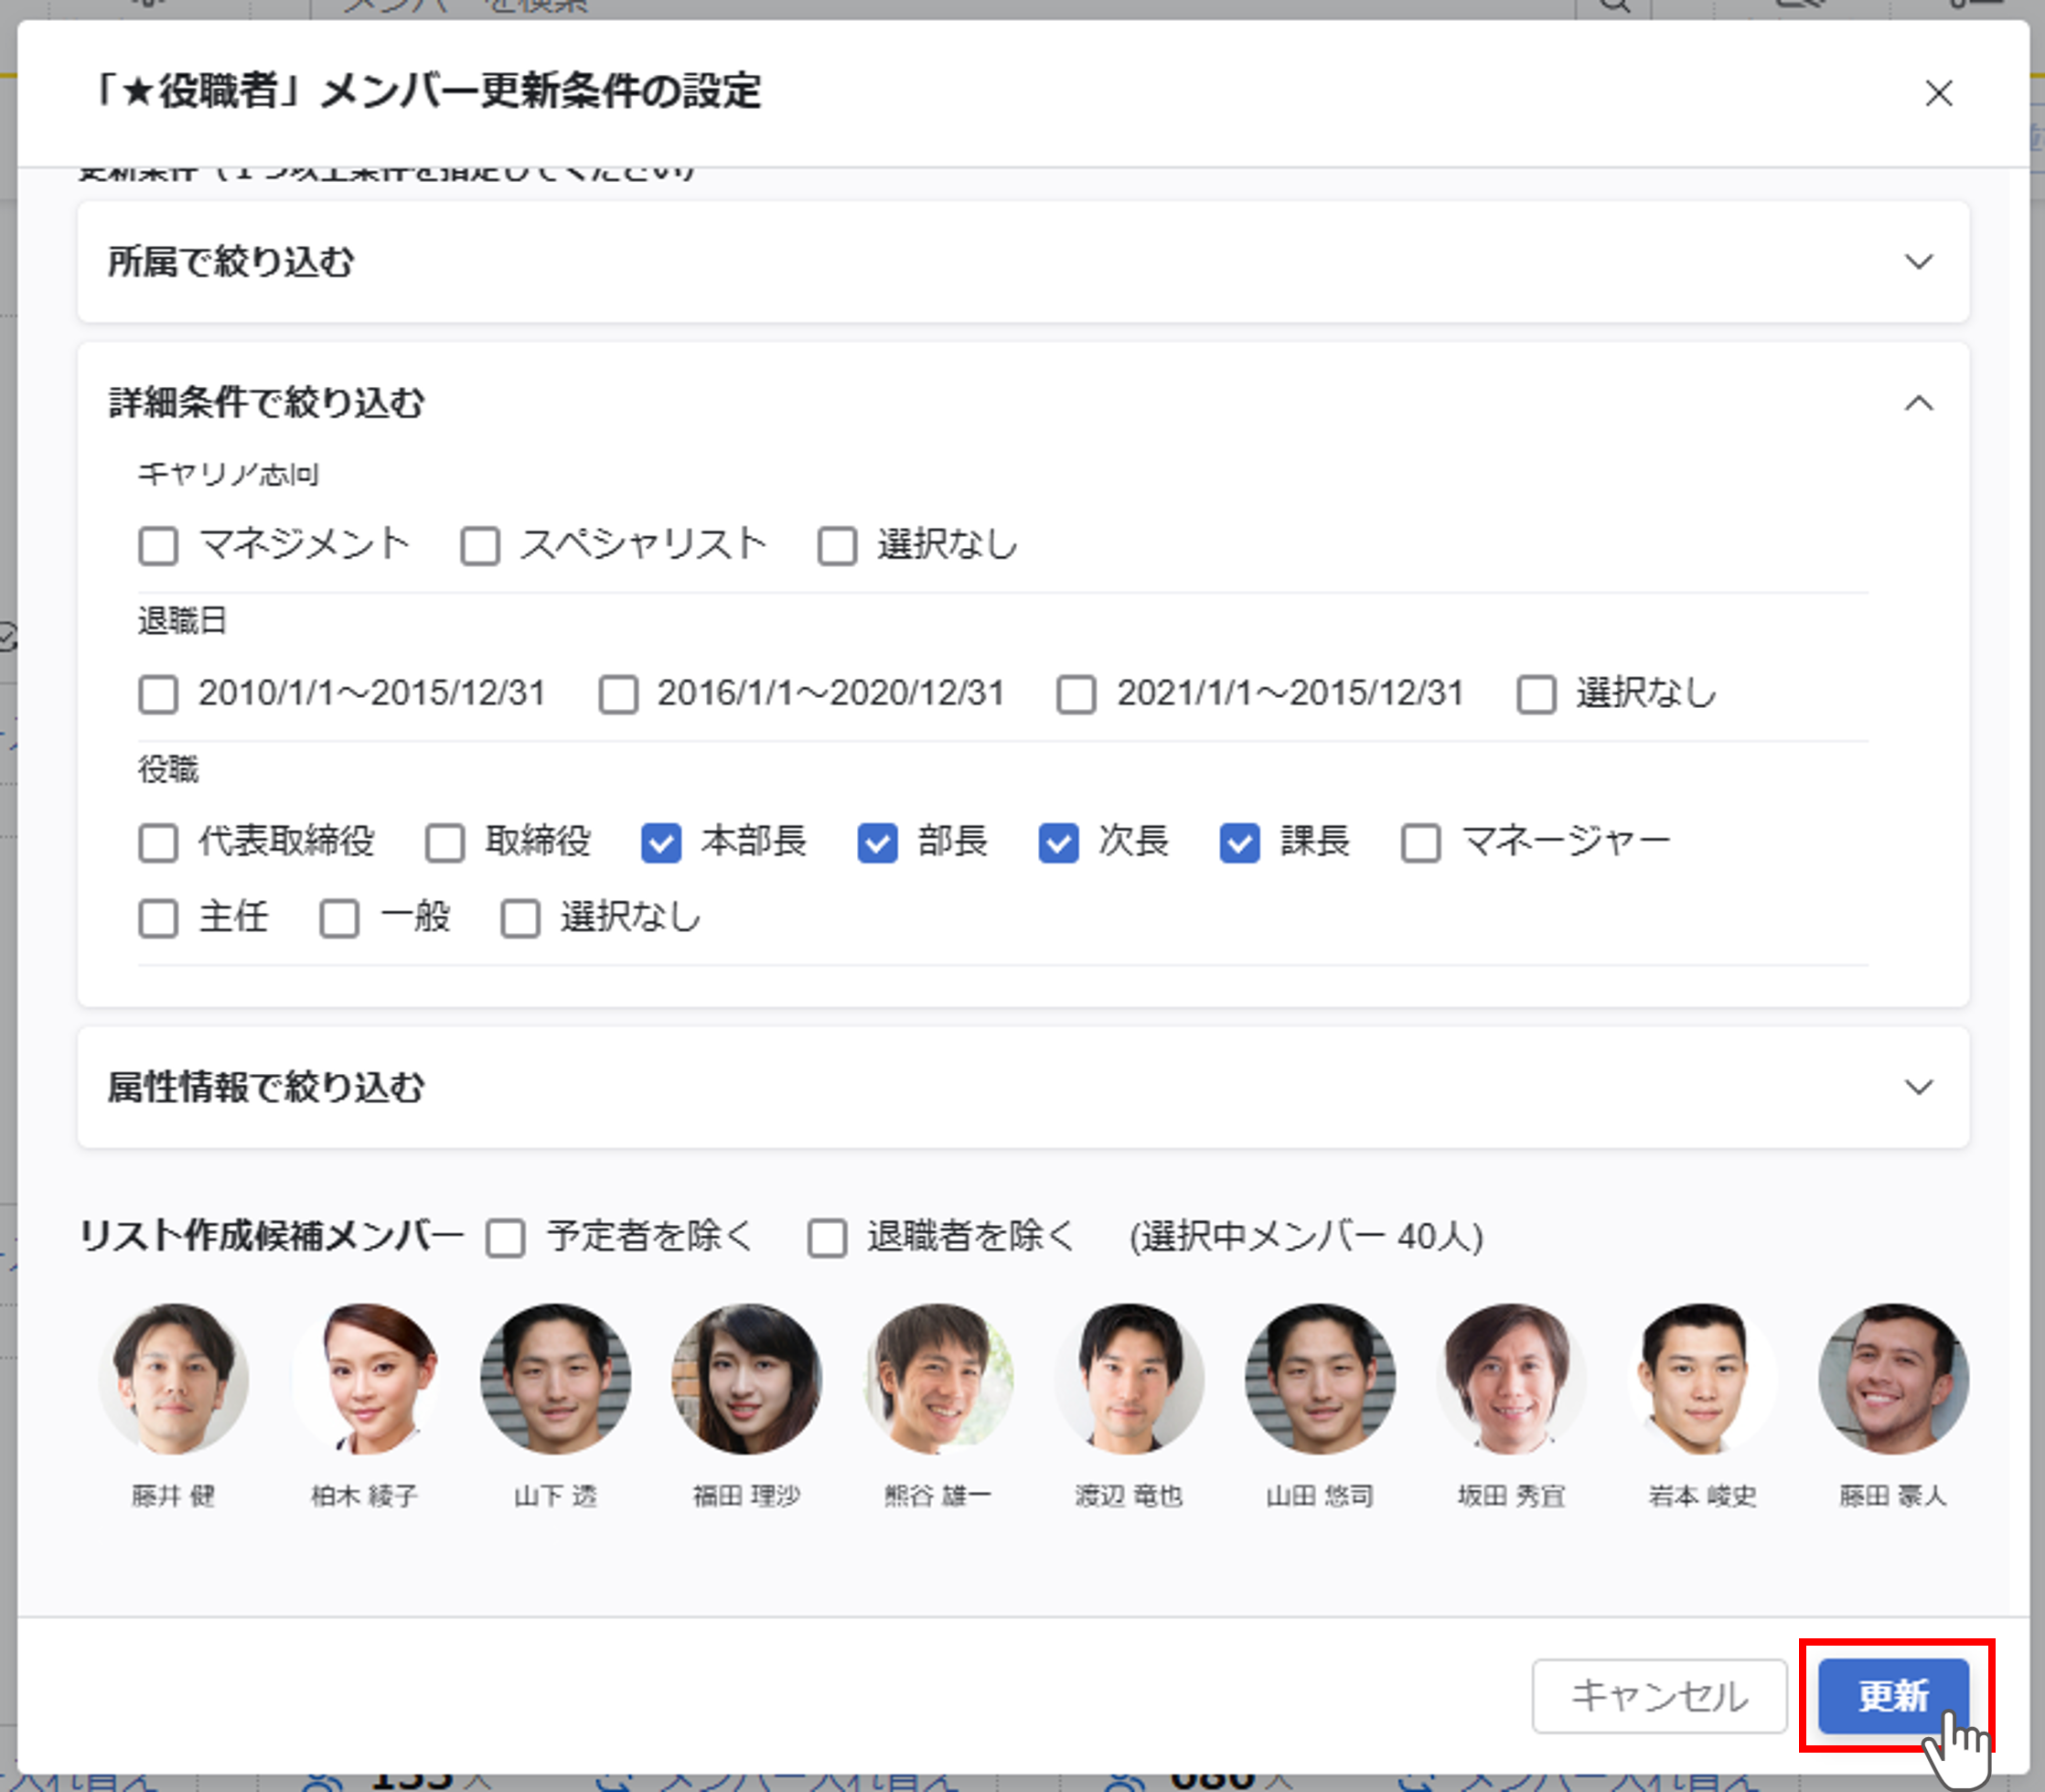This screenshot has width=2045, height=1792.
Task: Select the 2016/1/1～2020/12/31 retirement date checkbox
Action: coord(618,694)
